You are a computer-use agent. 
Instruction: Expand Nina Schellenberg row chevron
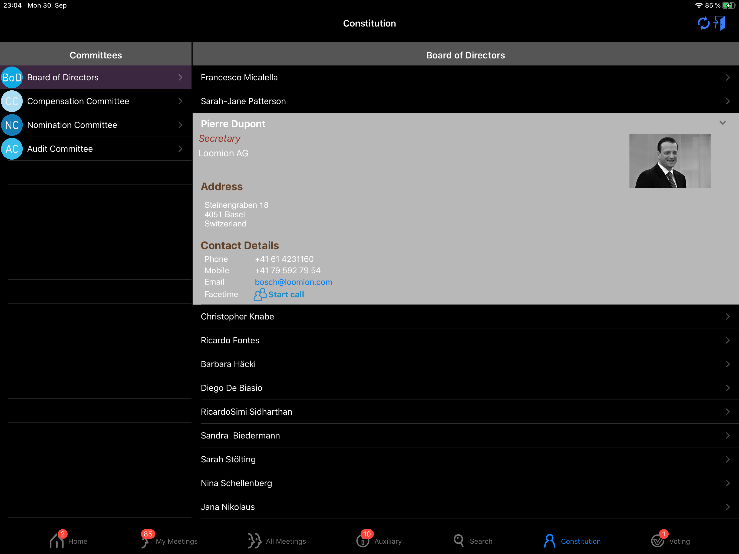point(728,483)
